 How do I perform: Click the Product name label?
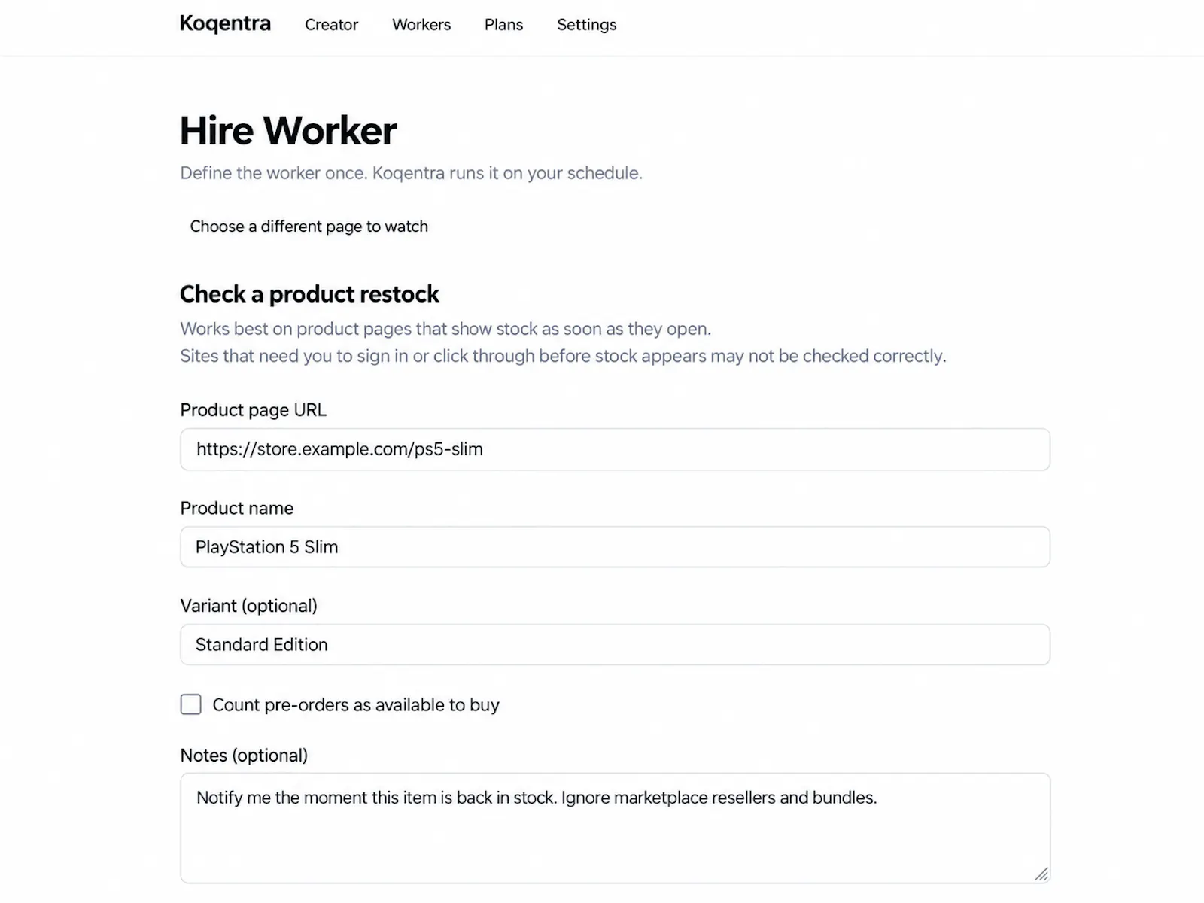click(237, 508)
